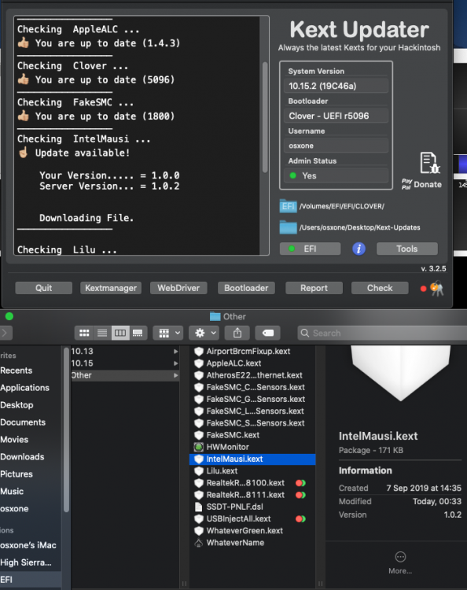Click the /Users/osxone/Desktop/Kext-Updates path

pos(360,227)
